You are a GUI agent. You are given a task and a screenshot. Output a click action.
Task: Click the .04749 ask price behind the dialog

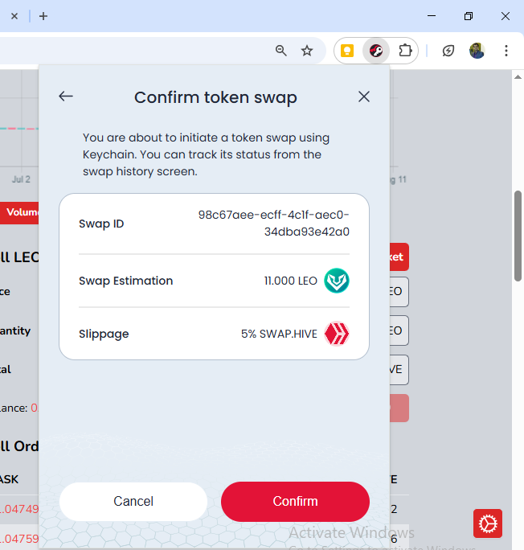tap(19, 509)
